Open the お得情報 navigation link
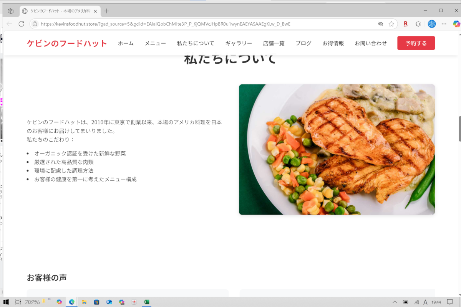Image resolution: width=461 pixels, height=307 pixels. pyautogui.click(x=333, y=43)
